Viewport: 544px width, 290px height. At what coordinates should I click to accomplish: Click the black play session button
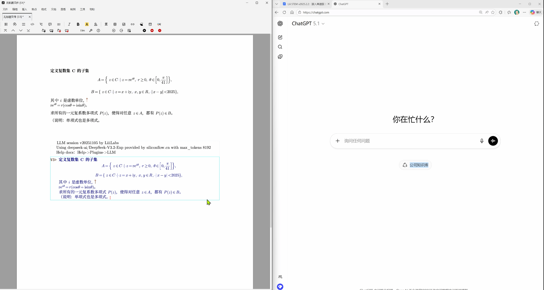[144, 31]
